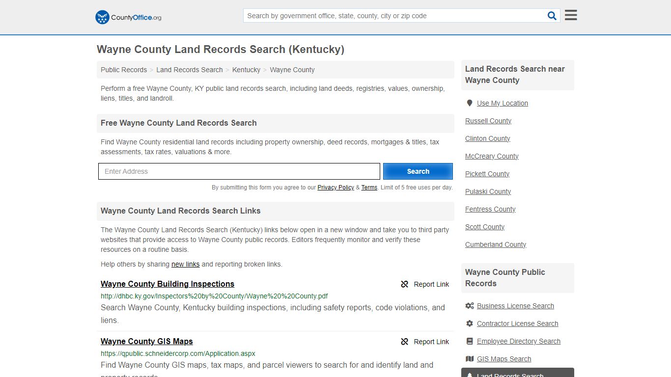The image size is (671, 377).
Task: Click the gear icon beside Contractor License Search
Action: click(x=470, y=323)
